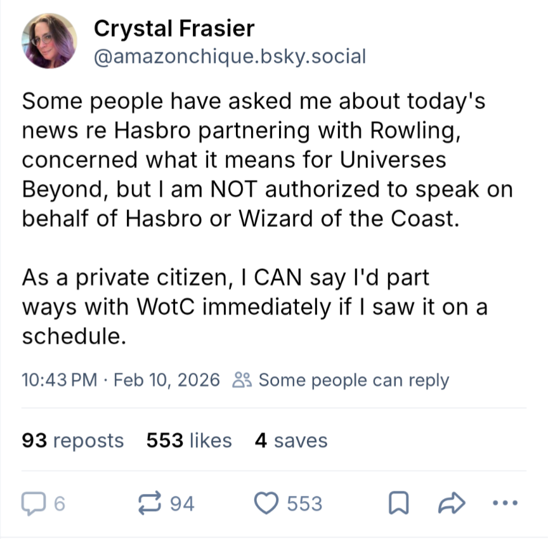Save the post with the bookmark icon

pos(399,503)
